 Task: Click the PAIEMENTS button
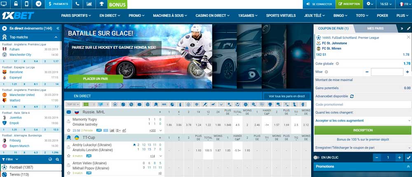[x=58, y=4]
